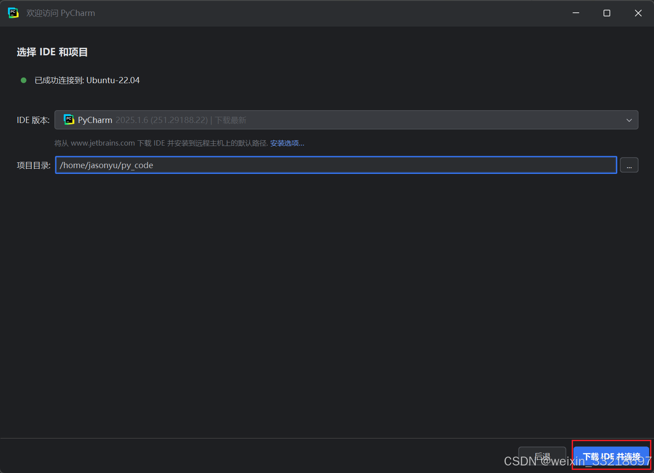Click the 选择 IDE 和项目 heading
654x473 pixels.
(x=52, y=52)
